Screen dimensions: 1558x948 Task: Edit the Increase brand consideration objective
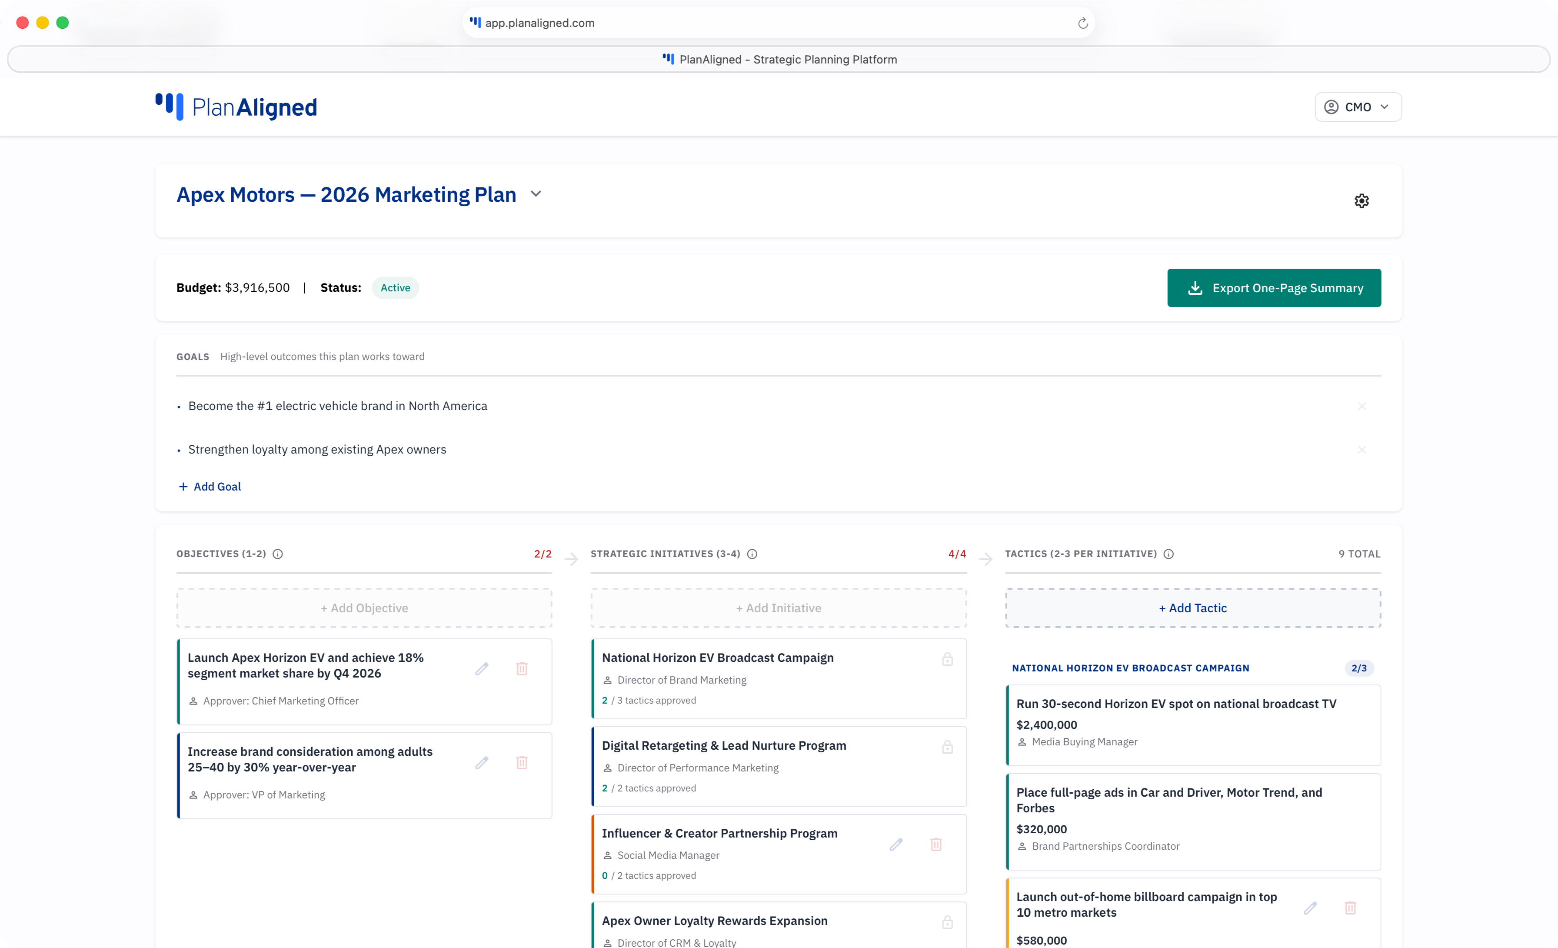(482, 763)
